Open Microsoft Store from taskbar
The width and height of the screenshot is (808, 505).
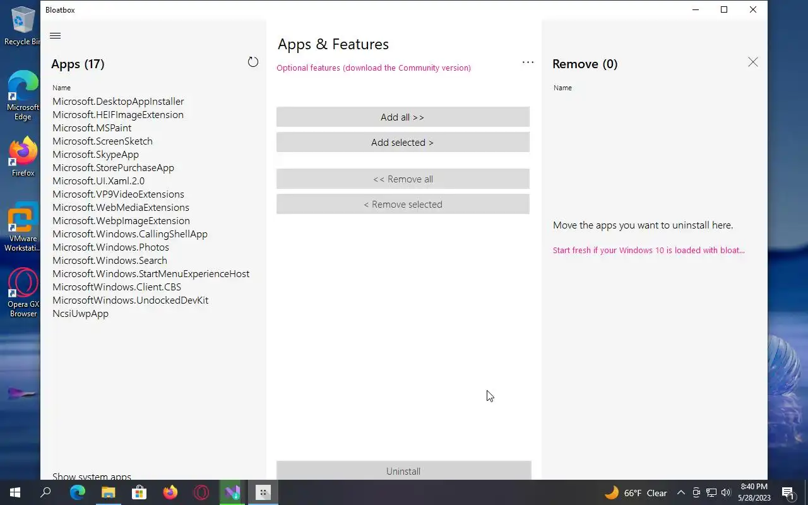click(139, 492)
